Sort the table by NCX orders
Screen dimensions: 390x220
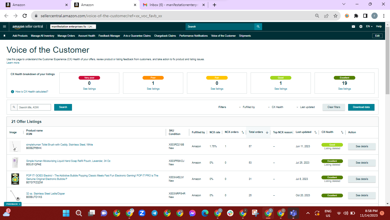click(243, 132)
